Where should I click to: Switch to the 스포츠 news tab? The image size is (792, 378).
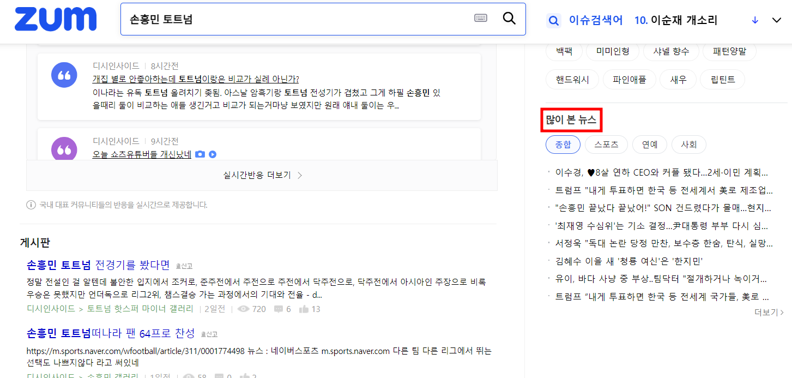click(606, 145)
